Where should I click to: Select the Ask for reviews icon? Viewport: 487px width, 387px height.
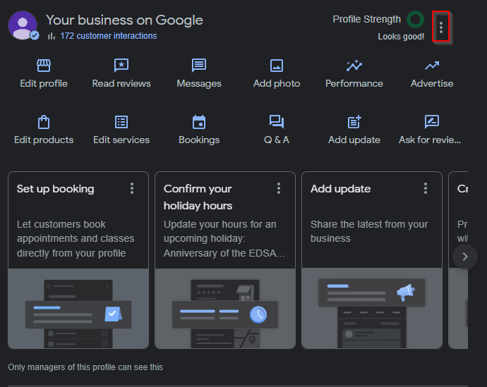click(432, 122)
